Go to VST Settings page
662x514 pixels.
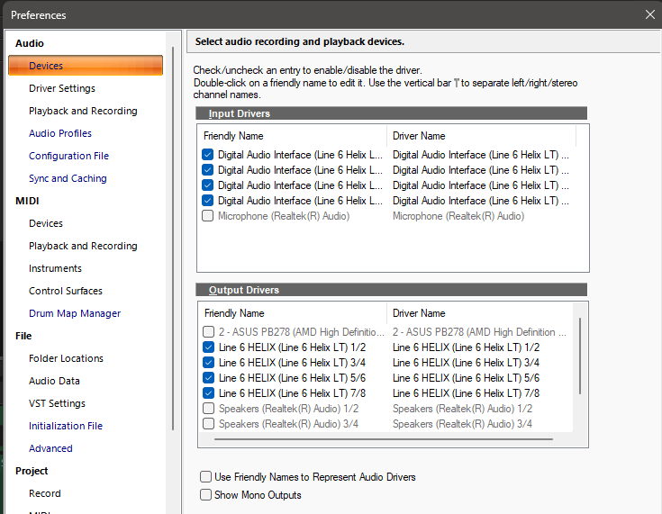(x=57, y=403)
